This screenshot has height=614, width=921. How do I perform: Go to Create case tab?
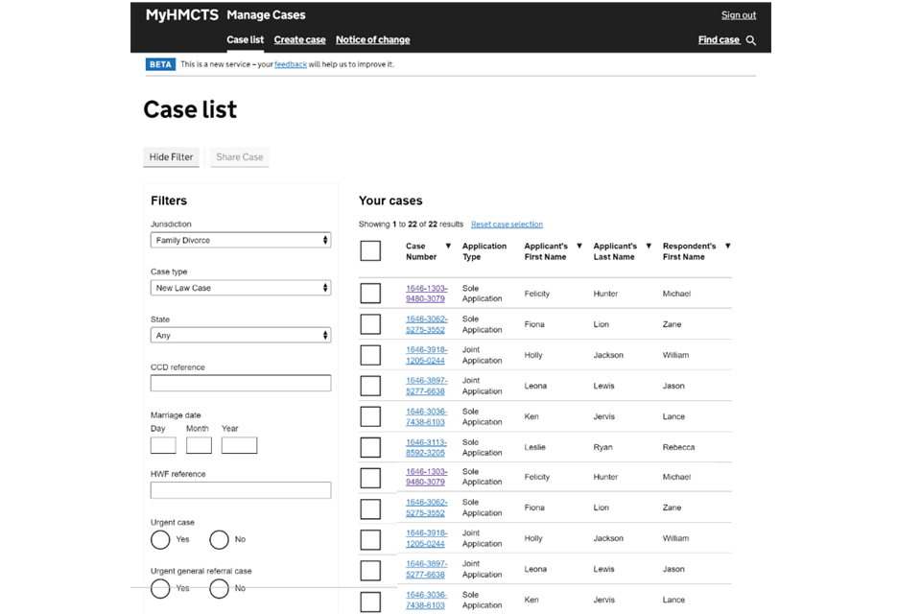pyautogui.click(x=299, y=40)
